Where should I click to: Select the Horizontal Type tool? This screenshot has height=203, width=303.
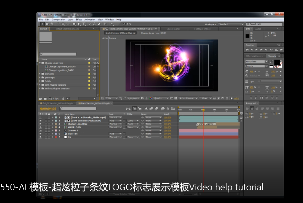click(84, 24)
